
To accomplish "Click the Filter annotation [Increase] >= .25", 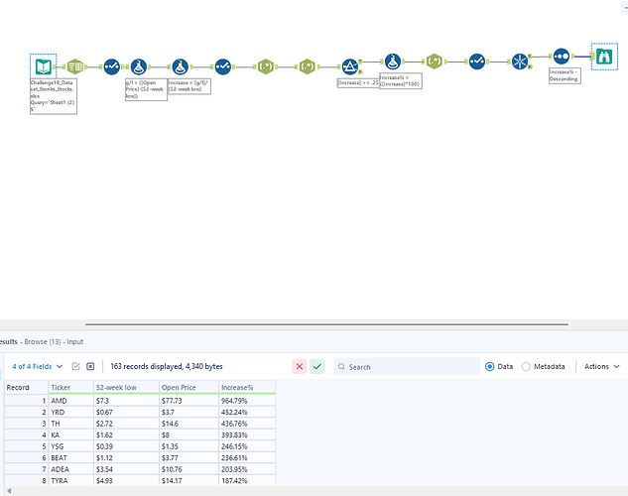I will coord(358,83).
